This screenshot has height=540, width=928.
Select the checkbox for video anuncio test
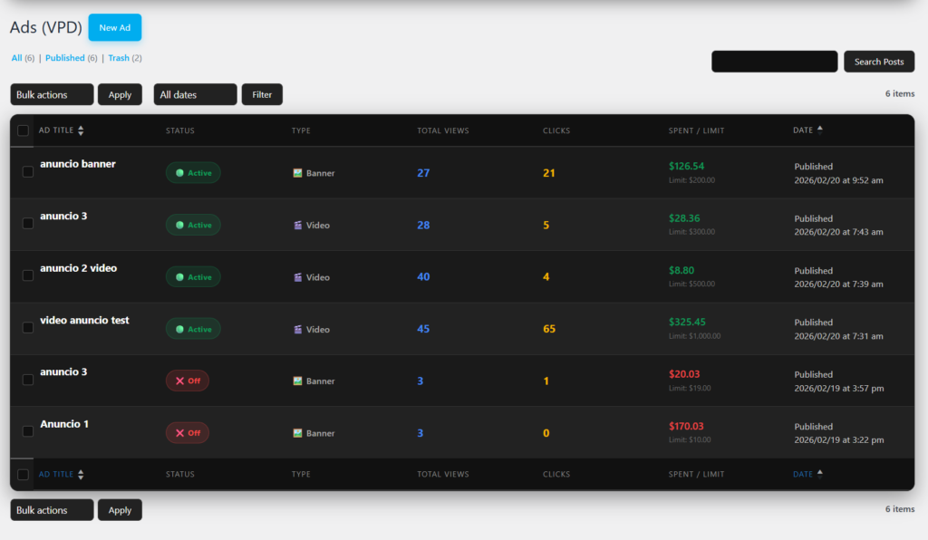28,327
